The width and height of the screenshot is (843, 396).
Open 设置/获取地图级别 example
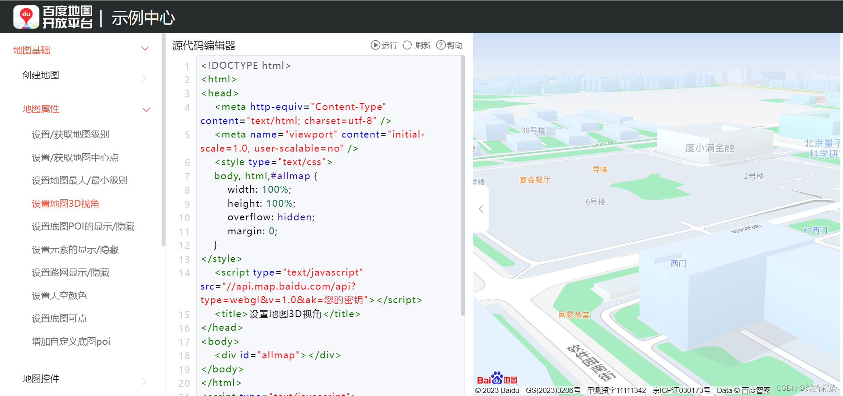point(70,134)
